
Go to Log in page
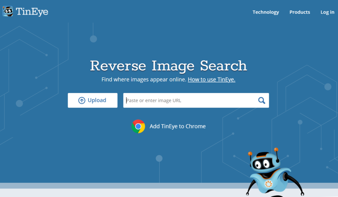click(327, 12)
